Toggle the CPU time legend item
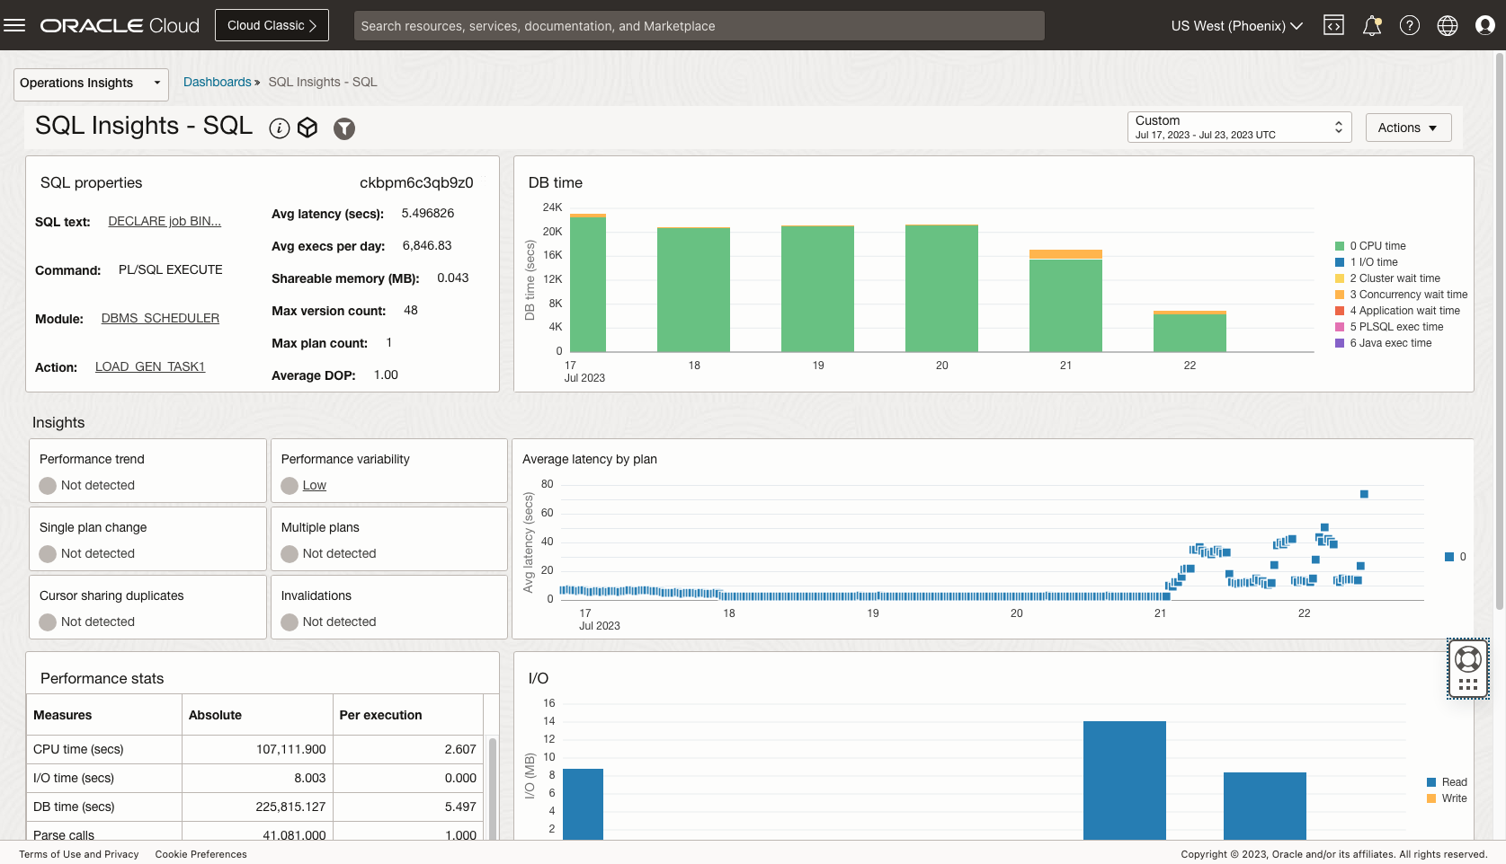 [x=1381, y=246]
